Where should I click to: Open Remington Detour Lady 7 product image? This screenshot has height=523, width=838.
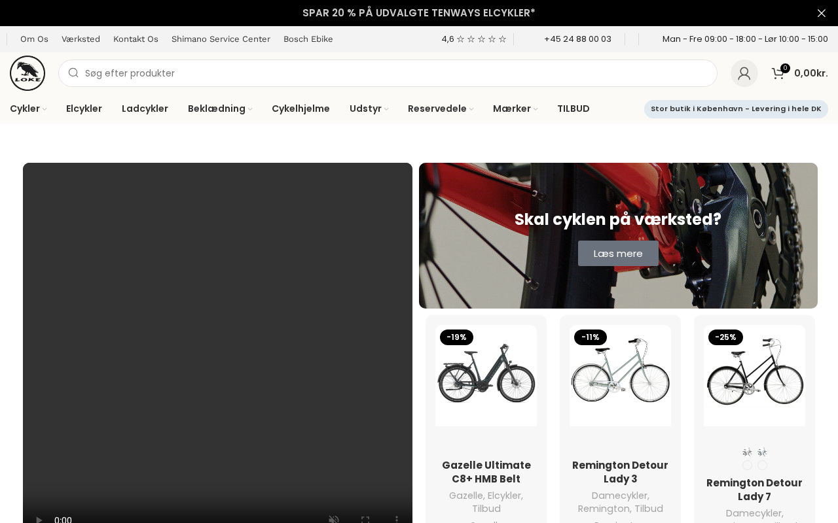coord(754,376)
